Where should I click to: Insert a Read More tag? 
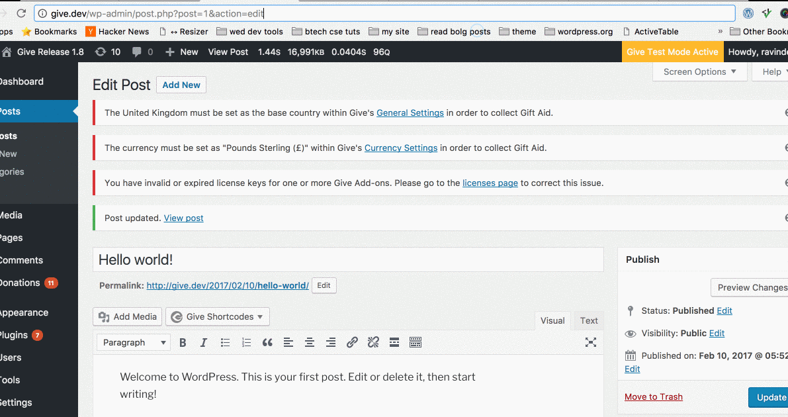tap(394, 342)
